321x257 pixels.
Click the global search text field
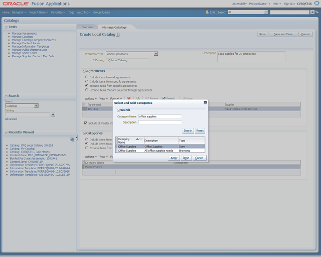point(290,12)
